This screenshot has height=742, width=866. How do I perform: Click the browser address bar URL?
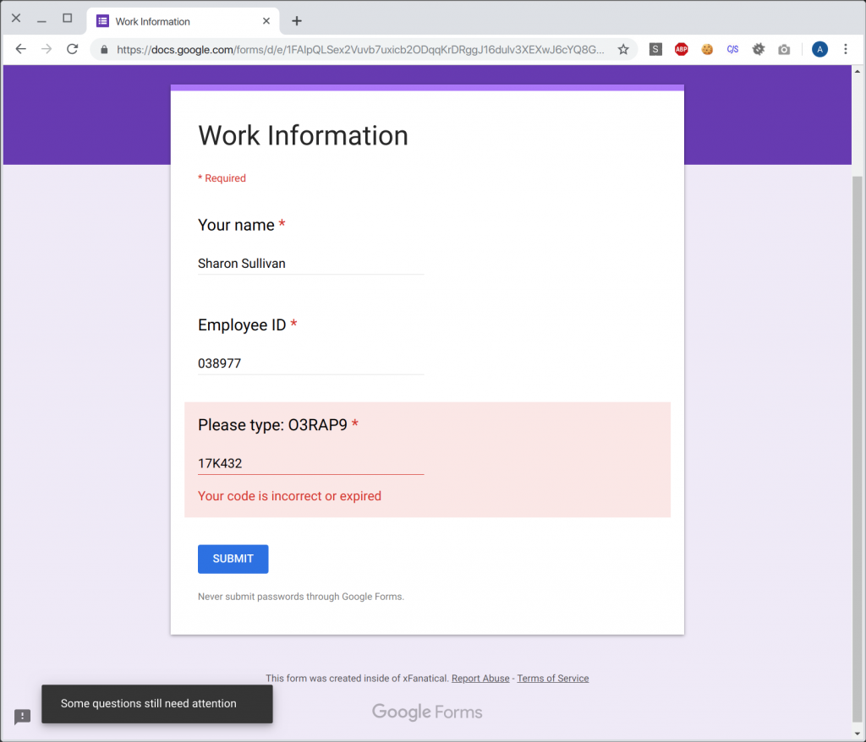point(360,50)
